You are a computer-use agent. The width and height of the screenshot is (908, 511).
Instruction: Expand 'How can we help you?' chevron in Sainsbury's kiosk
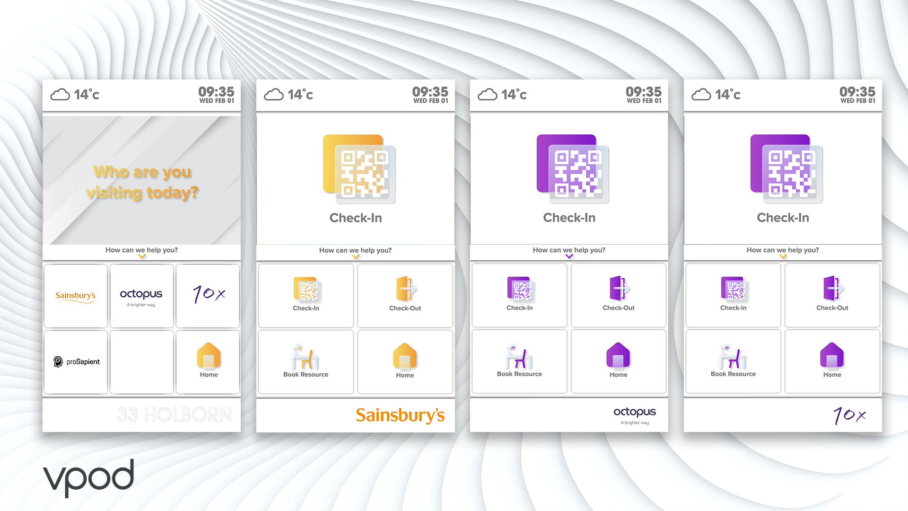click(356, 256)
